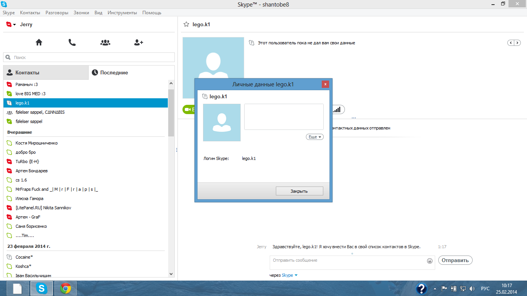This screenshot has width=527, height=296.
Task: Click previous arrow in profile header
Action: click(x=511, y=43)
